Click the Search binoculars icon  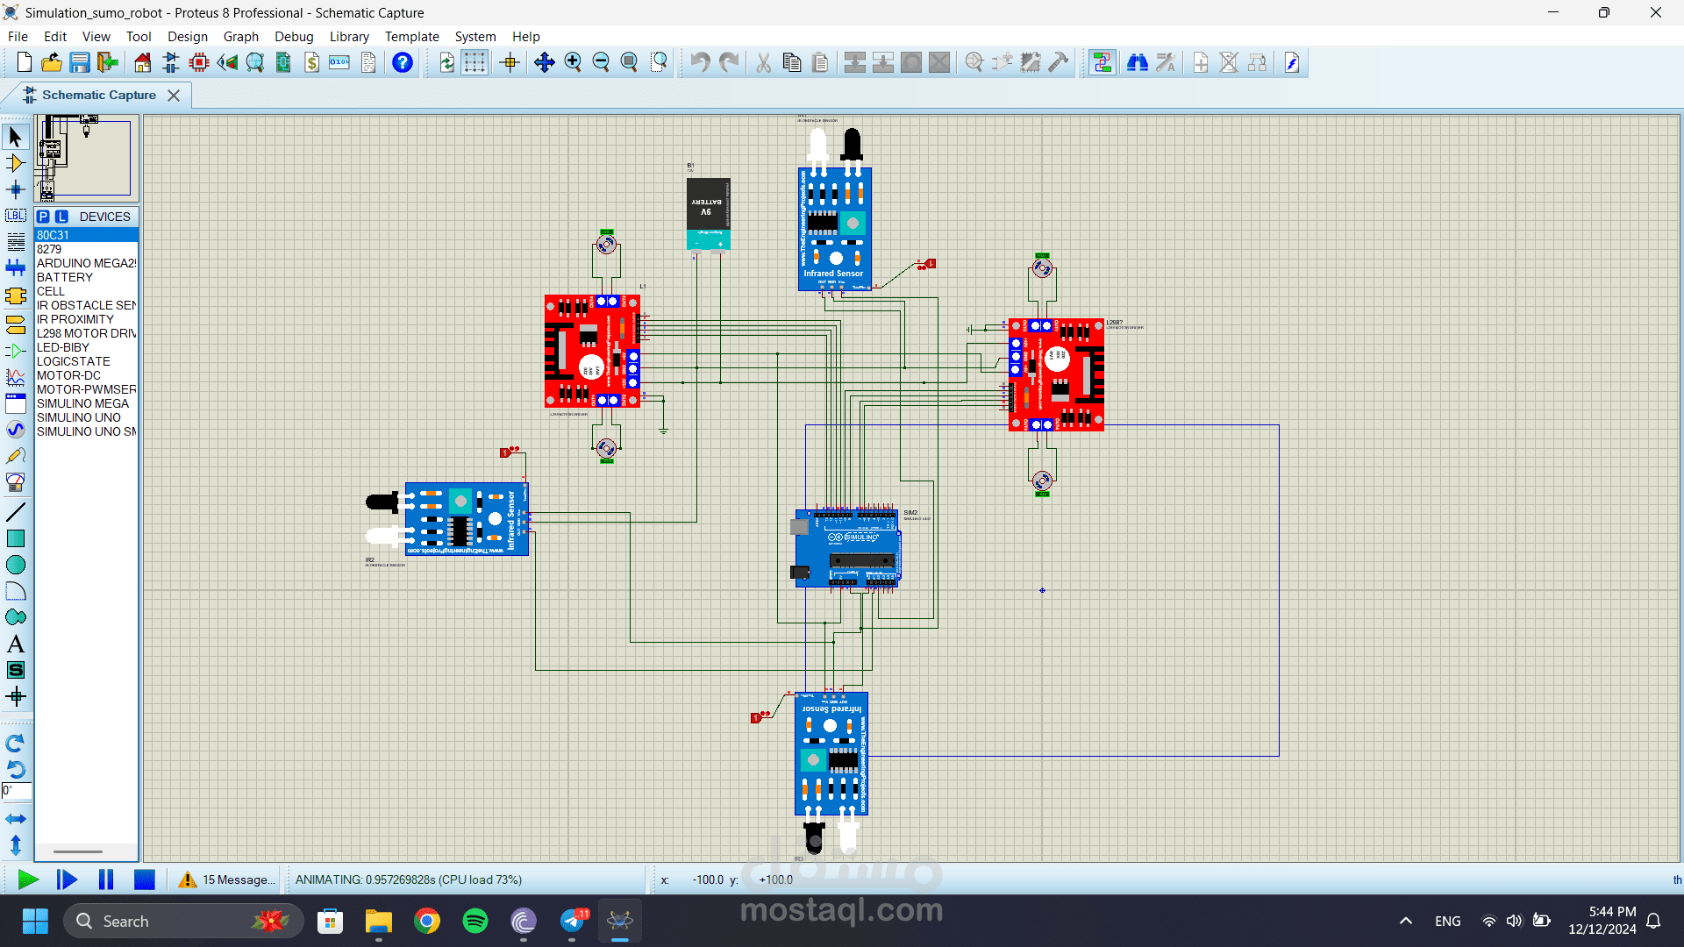(x=1138, y=62)
